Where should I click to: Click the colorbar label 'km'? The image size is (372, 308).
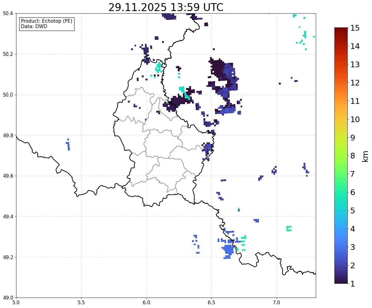(365, 156)
